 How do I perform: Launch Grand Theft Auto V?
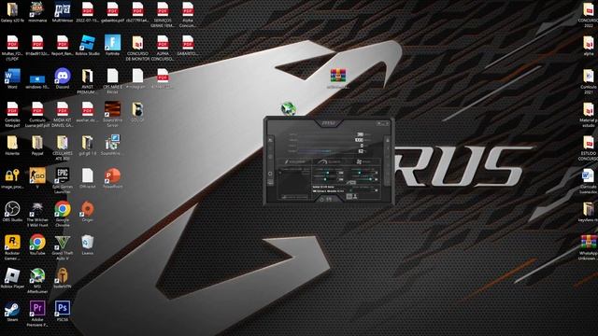tap(63, 247)
